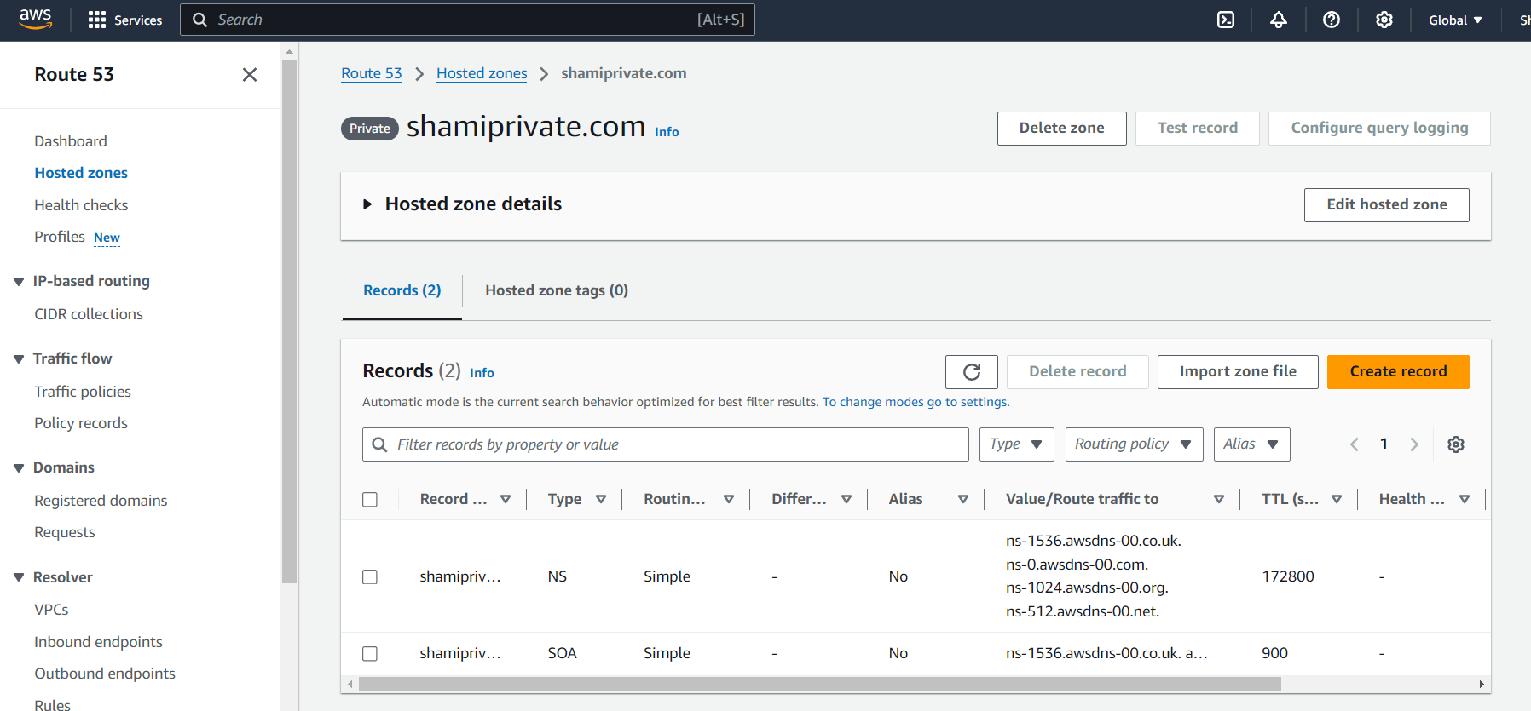Click Filter records by property field
This screenshot has width=1531, height=711.
pyautogui.click(x=666, y=444)
